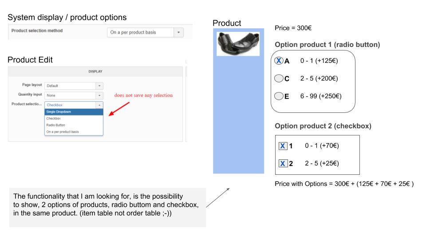
Task: Select radio button option A
Action: click(x=279, y=61)
